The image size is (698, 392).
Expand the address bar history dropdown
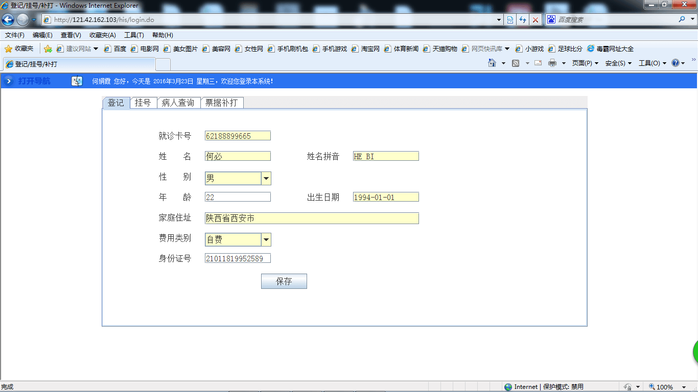tap(499, 19)
